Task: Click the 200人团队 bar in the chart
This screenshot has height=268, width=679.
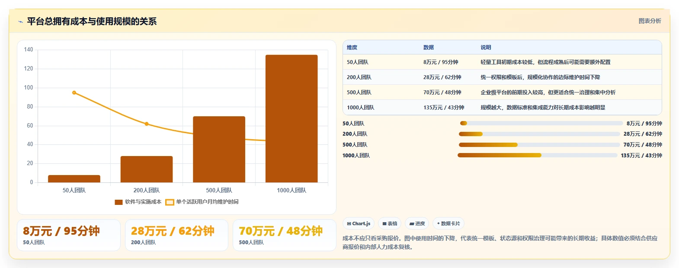Action: point(147,169)
